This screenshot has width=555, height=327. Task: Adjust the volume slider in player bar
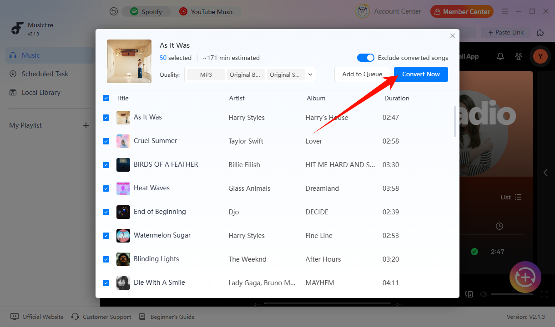(x=512, y=294)
